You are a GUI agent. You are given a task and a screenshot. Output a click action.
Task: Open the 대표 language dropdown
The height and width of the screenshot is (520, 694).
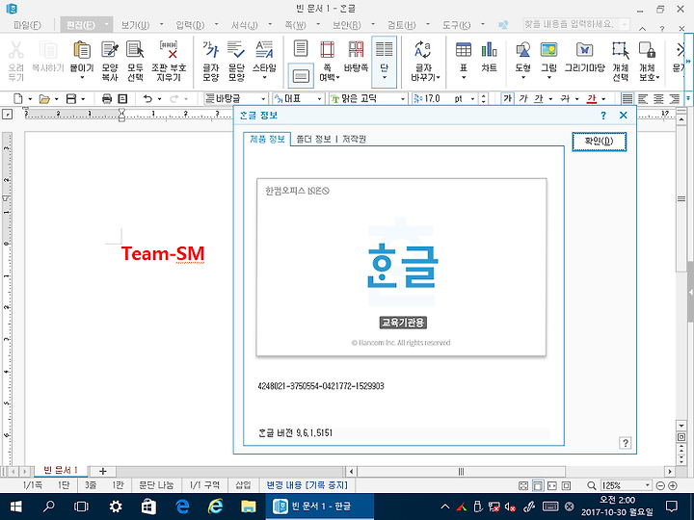(319, 99)
